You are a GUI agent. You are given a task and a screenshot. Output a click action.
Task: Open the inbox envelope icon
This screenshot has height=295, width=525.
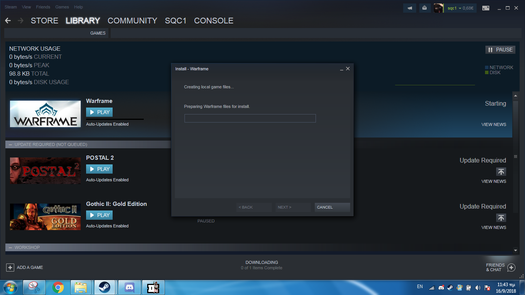click(425, 8)
